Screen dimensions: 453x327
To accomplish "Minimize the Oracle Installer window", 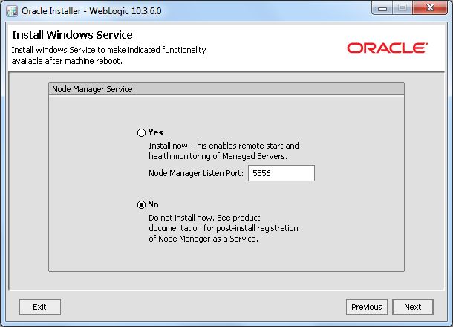I will [x=382, y=8].
